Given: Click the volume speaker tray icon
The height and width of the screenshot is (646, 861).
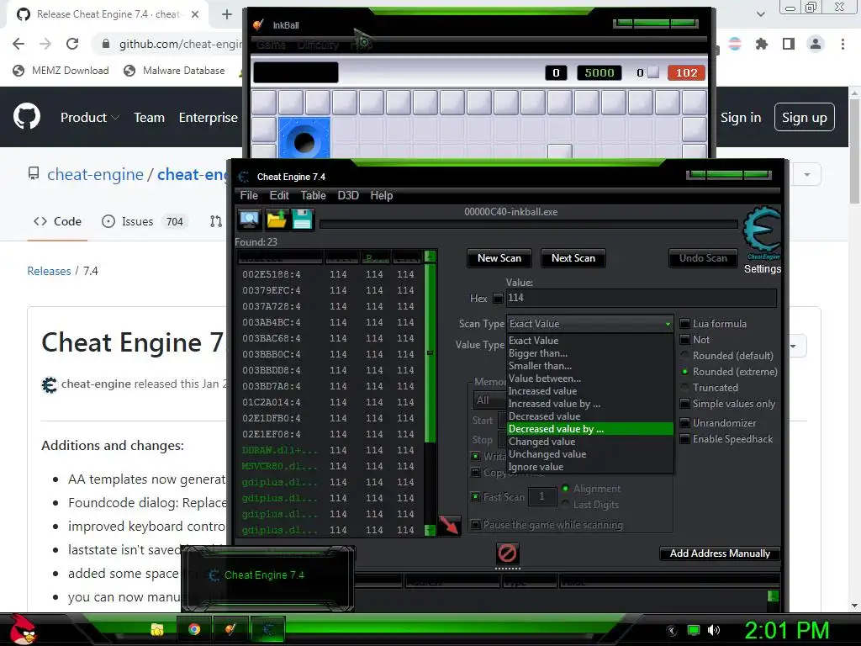Looking at the screenshot, I should (714, 630).
